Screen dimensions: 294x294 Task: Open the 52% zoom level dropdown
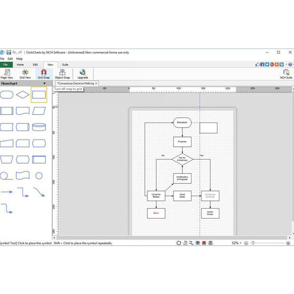[236, 243]
